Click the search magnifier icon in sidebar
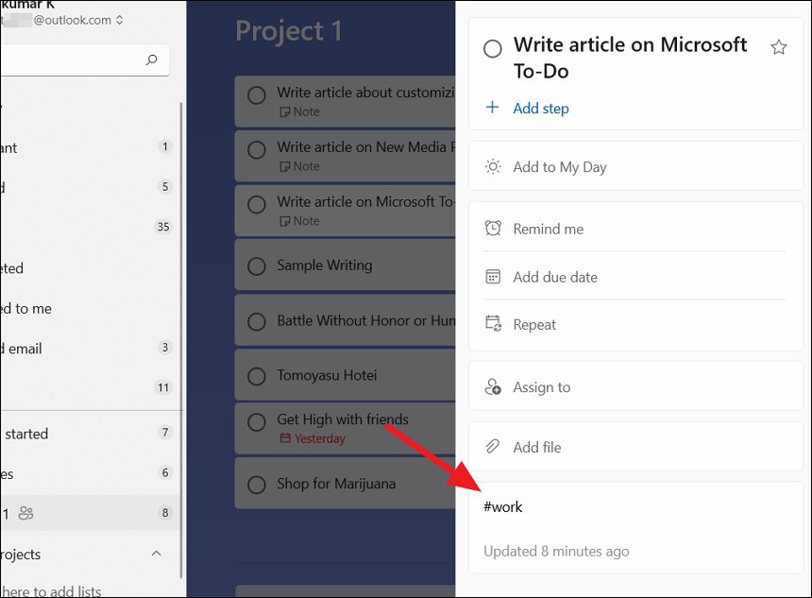 tap(151, 60)
